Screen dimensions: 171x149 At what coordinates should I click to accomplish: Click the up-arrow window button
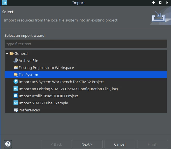[154, 3]
